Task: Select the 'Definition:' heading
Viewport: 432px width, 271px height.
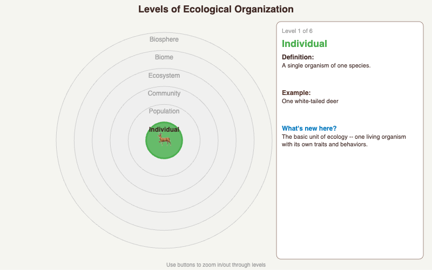Action: (x=298, y=57)
